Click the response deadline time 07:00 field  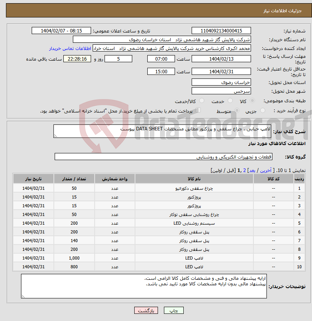pos(161,59)
